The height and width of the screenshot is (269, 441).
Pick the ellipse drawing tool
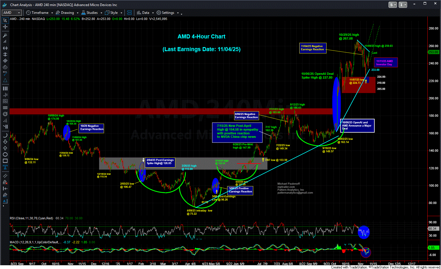point(5,155)
